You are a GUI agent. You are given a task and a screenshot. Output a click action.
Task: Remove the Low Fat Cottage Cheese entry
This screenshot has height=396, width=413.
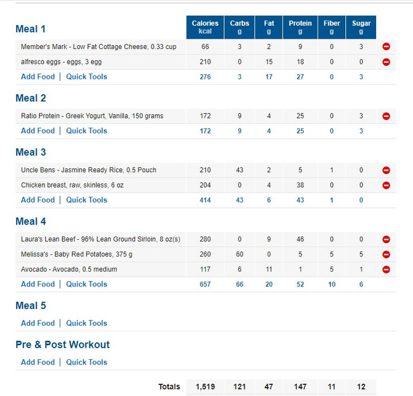point(386,46)
